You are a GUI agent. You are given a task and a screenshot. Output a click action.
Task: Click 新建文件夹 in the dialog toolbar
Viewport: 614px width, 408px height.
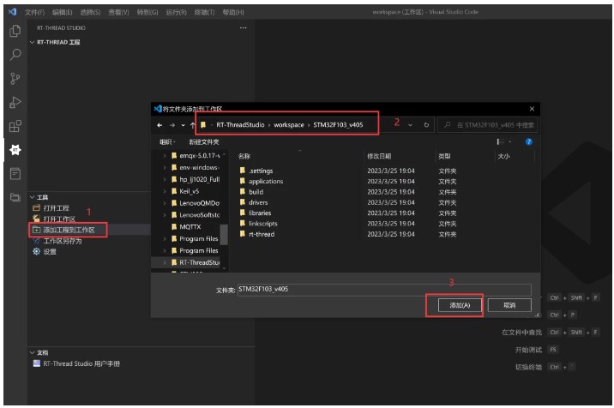204,141
